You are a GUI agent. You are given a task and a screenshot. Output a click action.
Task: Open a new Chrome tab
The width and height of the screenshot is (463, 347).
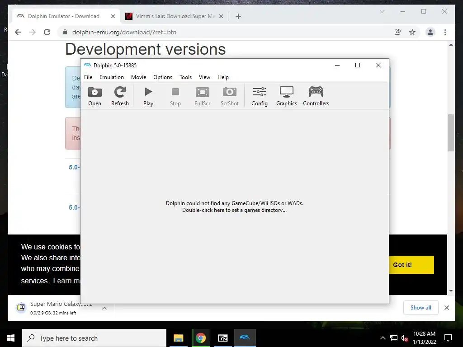point(238,16)
